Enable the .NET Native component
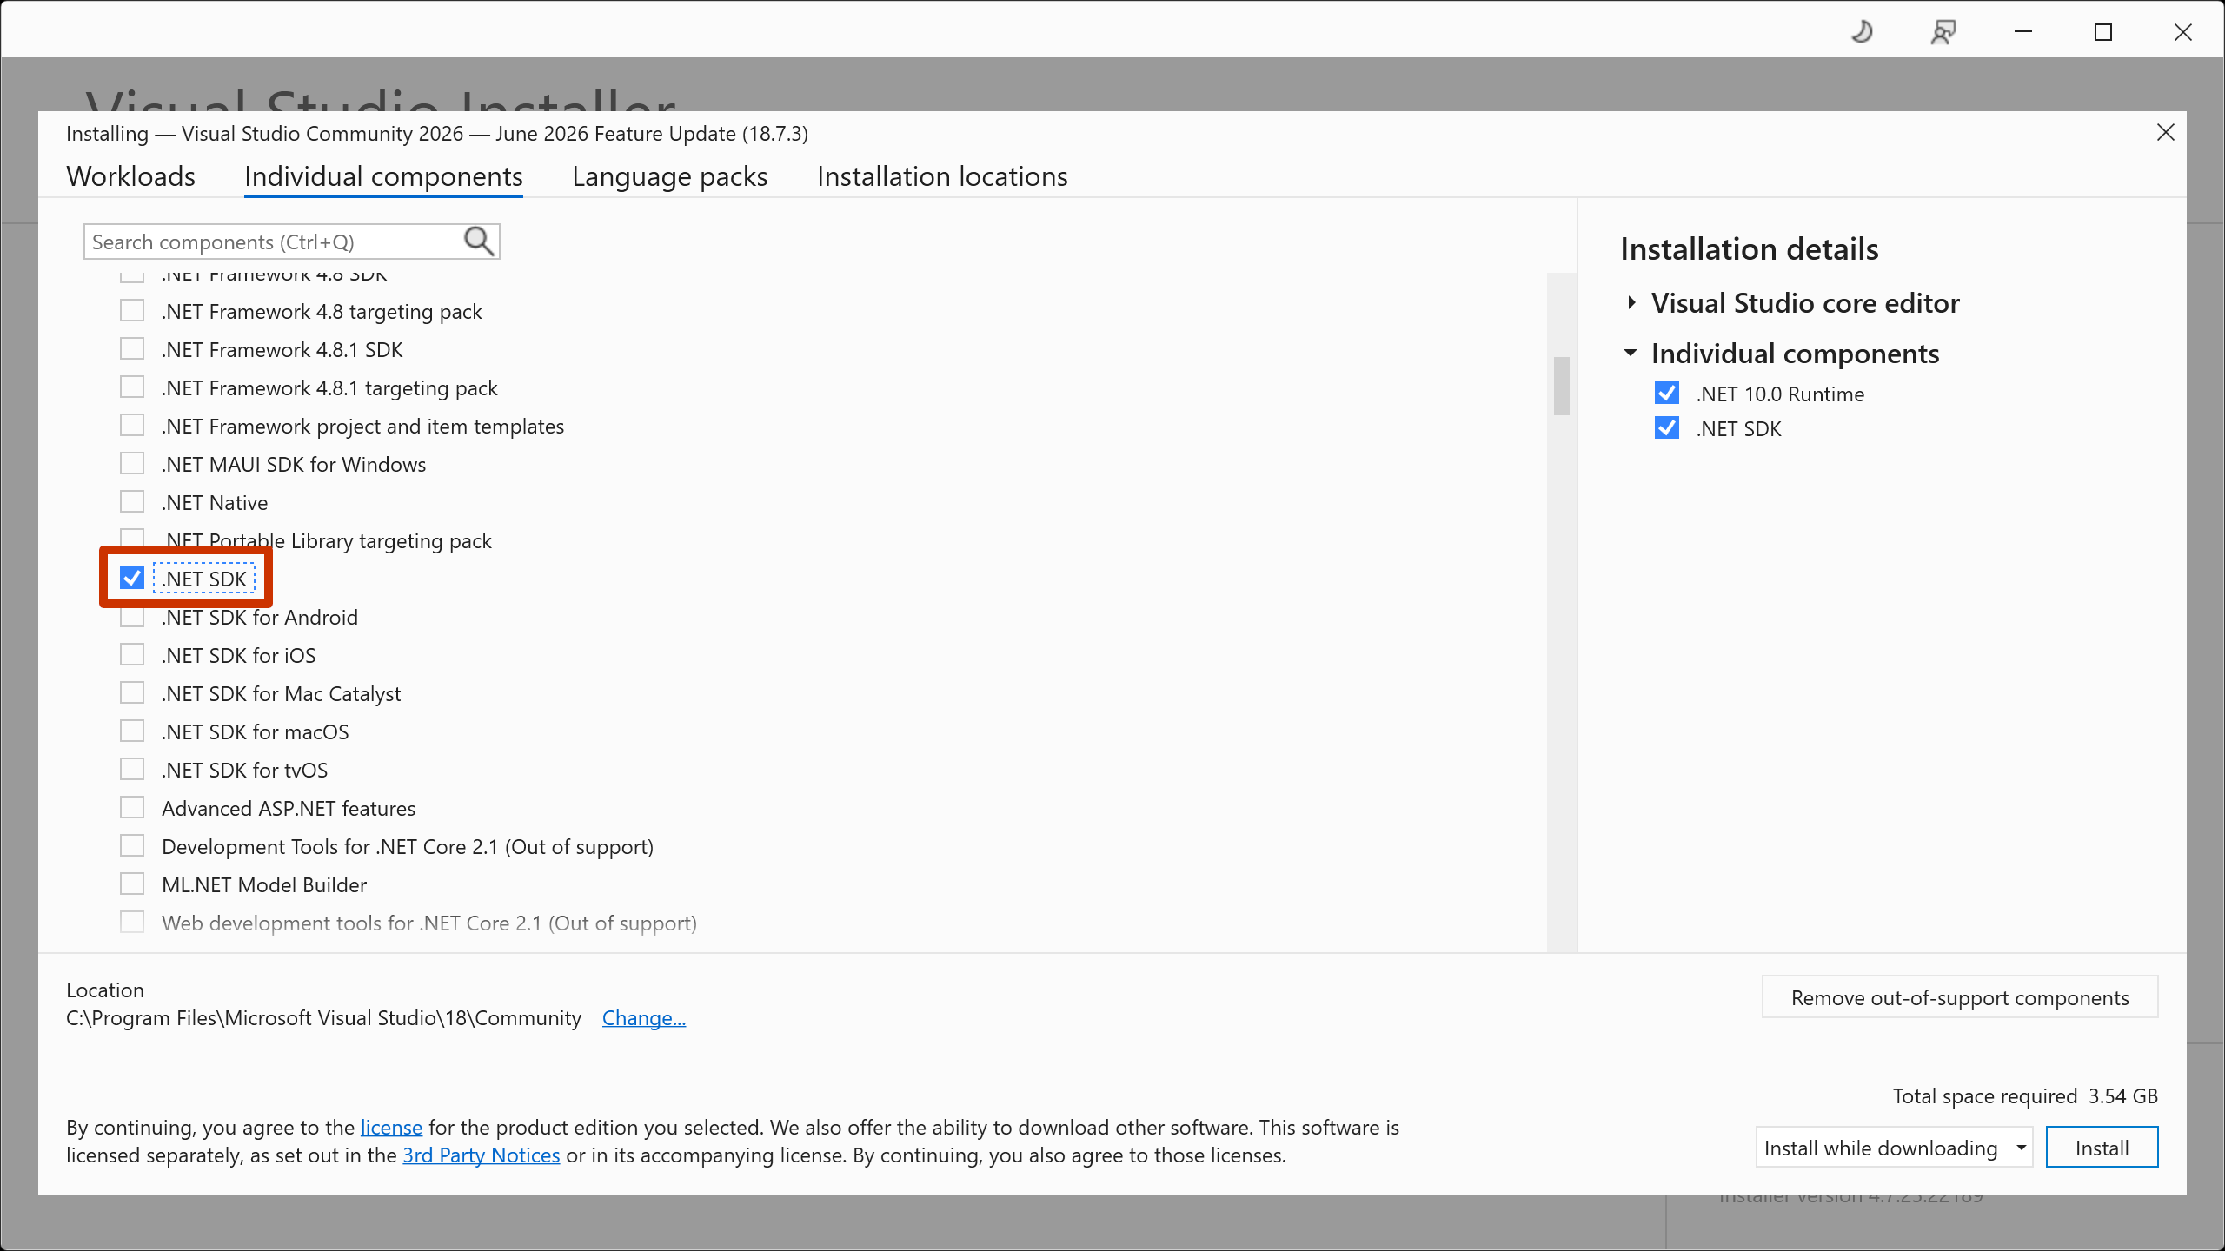 (x=132, y=502)
